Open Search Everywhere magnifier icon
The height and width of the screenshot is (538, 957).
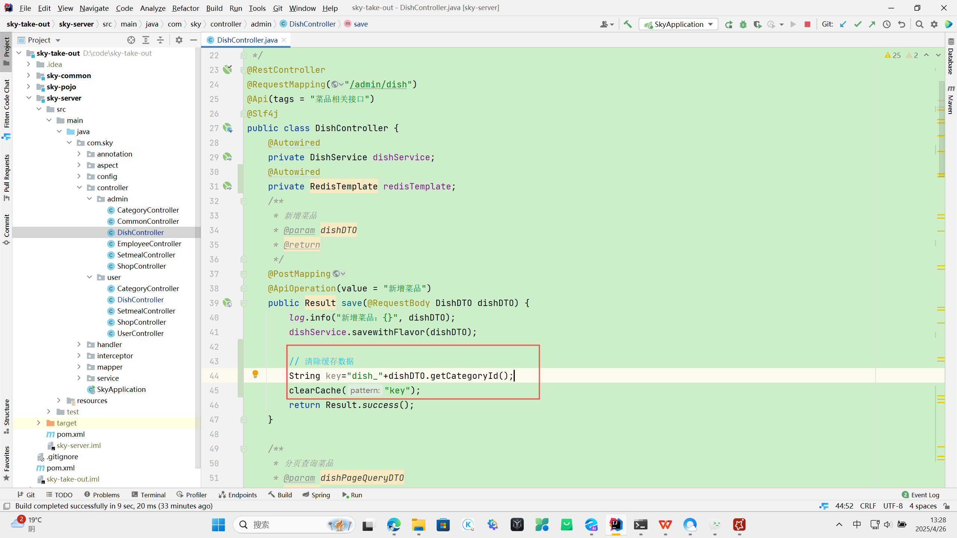tap(920, 24)
